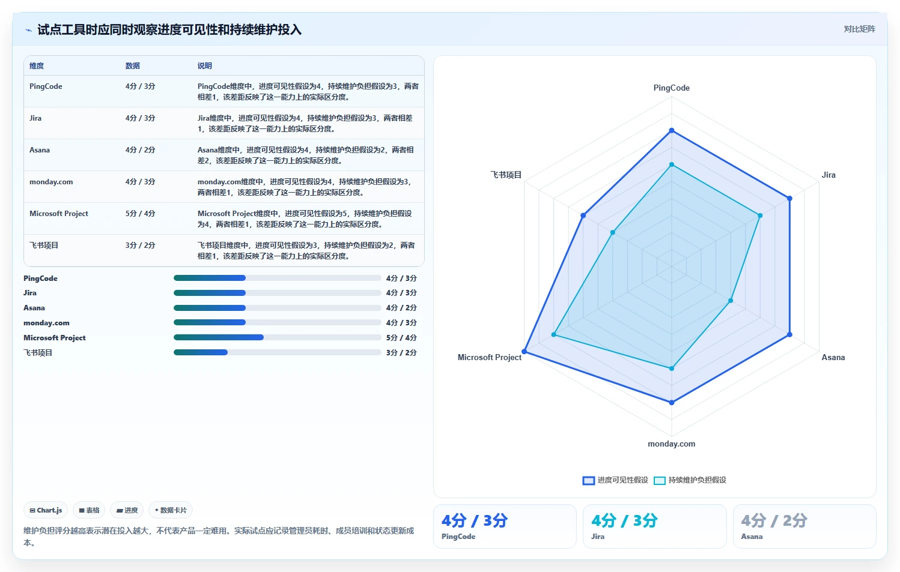Click the 5分 / 4分 data cell in the table
This screenshot has width=900, height=572.
pos(156,218)
